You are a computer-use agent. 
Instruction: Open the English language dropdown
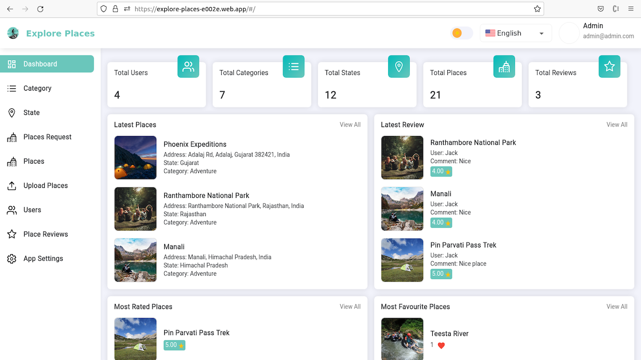tap(515, 33)
